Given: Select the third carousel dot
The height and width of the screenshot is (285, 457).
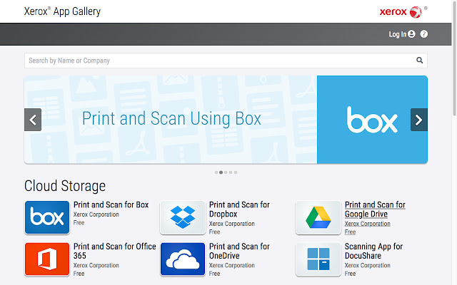Looking at the screenshot, I should pyautogui.click(x=226, y=172).
